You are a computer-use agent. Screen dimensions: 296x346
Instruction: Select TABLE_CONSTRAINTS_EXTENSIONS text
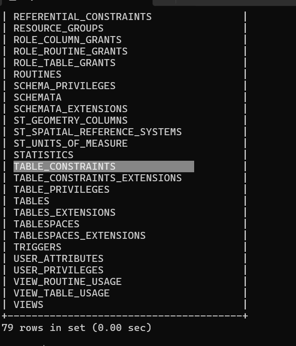click(97, 178)
